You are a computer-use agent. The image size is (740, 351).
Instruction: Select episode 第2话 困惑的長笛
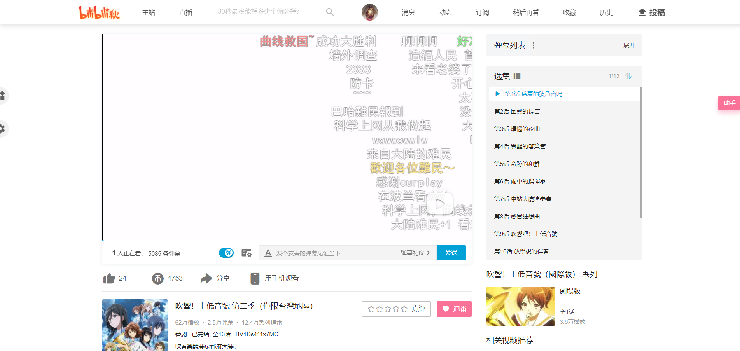pyautogui.click(x=564, y=112)
